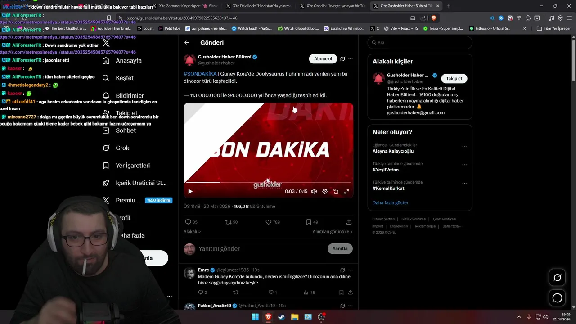
Task: Click the Shazam extension icon
Action: [x=501, y=18]
